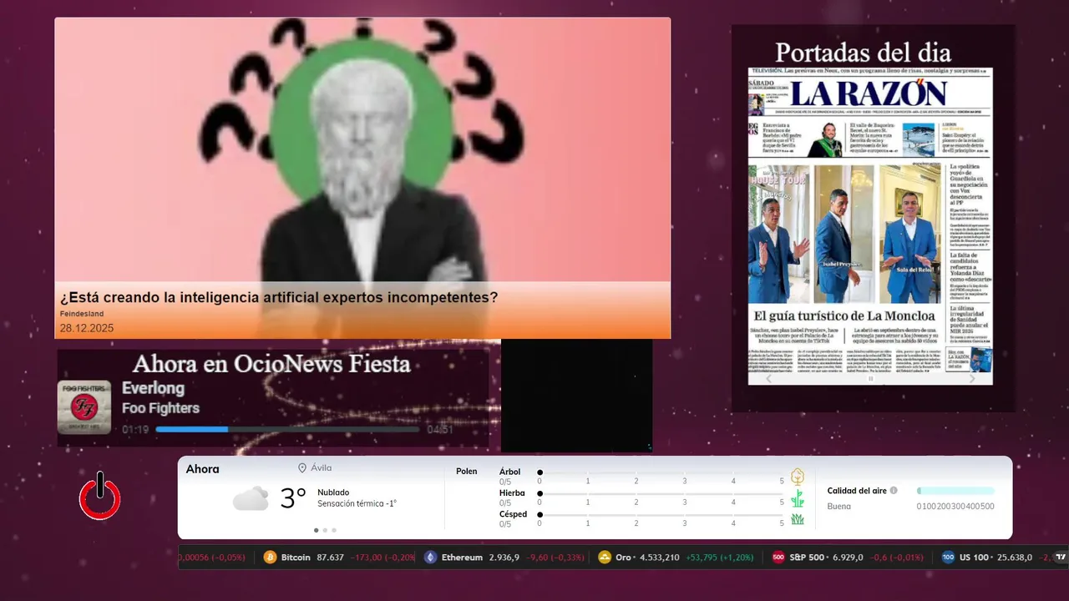Select the third weather carousel dot
The width and height of the screenshot is (1069, 601).
(x=334, y=530)
